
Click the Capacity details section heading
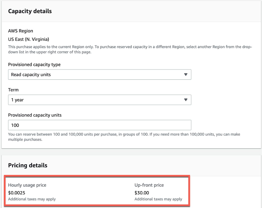(x=30, y=11)
